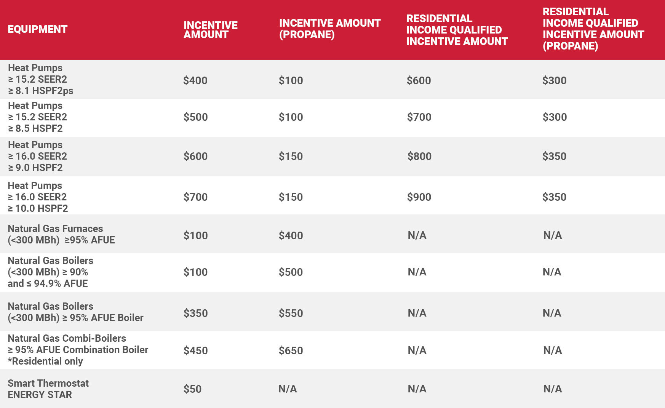The image size is (665, 408).
Task: Select Heat Pumps 16.0 SEER2 9.0 HSPF2 label
Action: click(37, 156)
